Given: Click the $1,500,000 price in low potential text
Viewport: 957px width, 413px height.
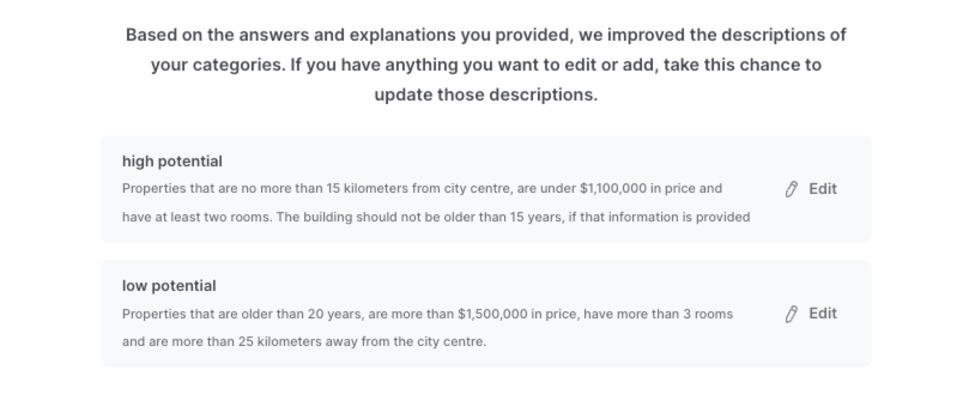Looking at the screenshot, I should click(493, 314).
